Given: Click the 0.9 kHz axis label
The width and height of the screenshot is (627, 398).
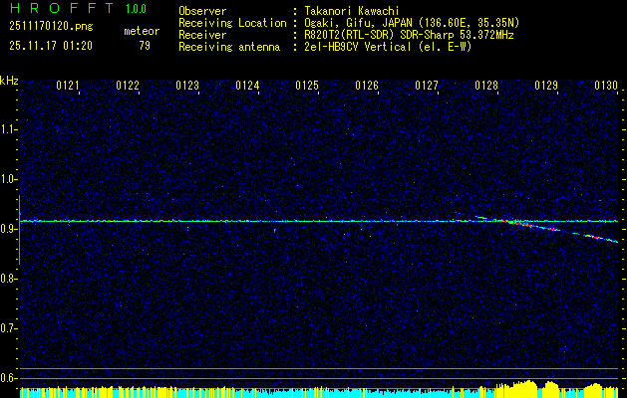Looking at the screenshot, I should 8,229.
